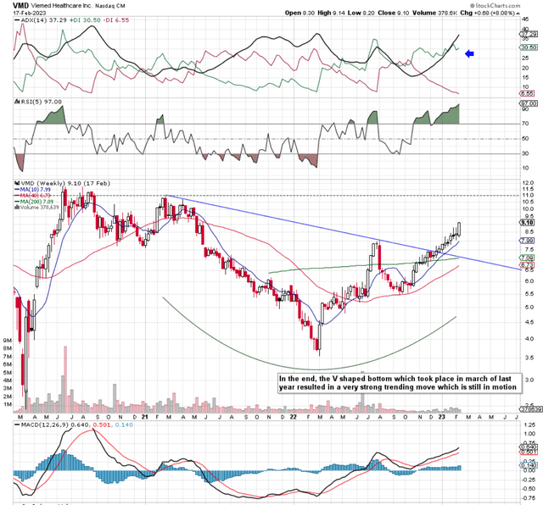Image resolution: width=543 pixels, height=505 pixels.
Task: Click the +DI 30.50 legend label
Action: pos(85,20)
